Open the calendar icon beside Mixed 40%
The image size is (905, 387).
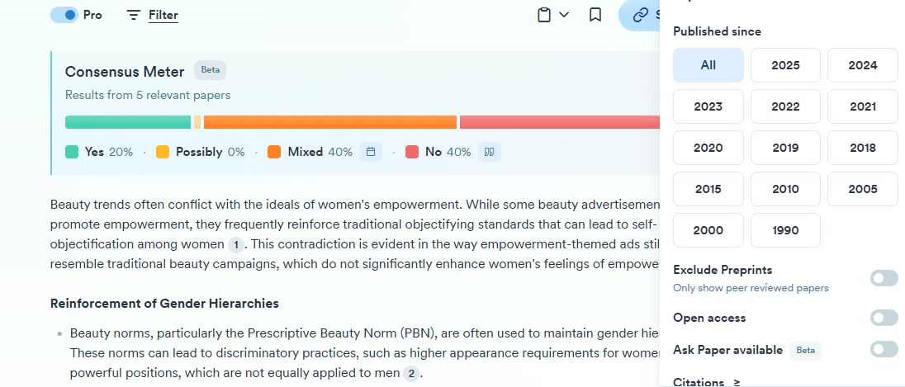371,153
